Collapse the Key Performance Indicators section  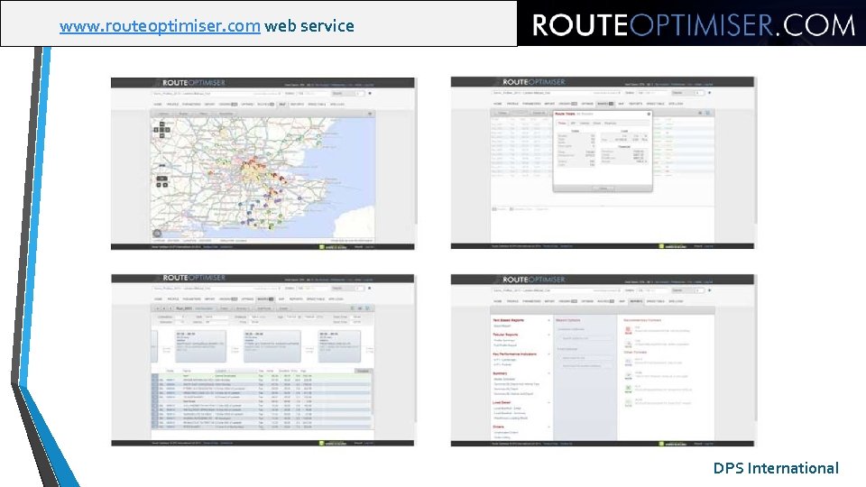pos(548,354)
